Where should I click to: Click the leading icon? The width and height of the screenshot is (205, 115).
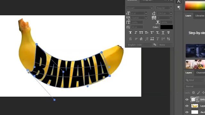point(154,13)
